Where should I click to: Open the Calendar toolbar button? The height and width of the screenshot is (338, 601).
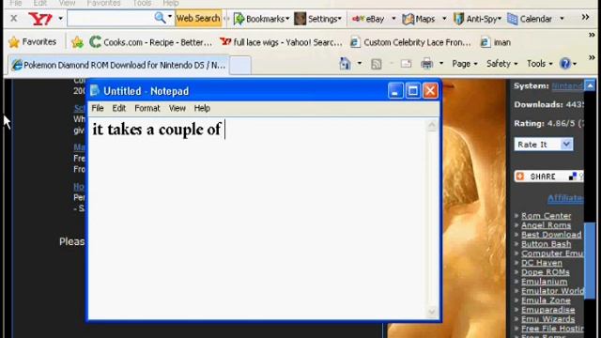coord(530,19)
